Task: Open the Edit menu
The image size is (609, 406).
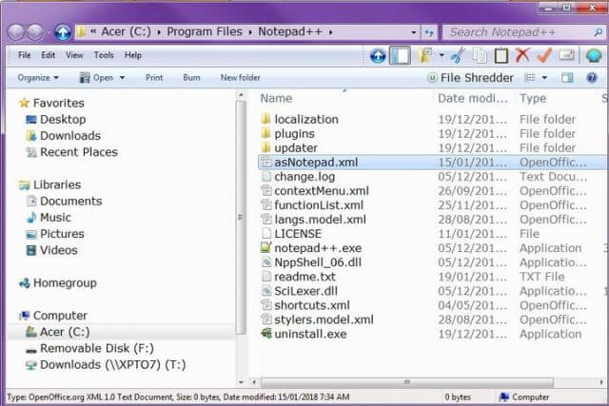Action: 49,55
